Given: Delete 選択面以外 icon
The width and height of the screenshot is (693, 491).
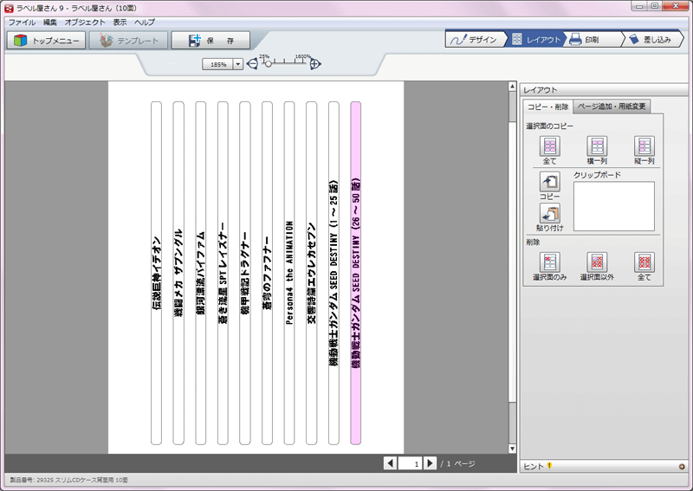Looking at the screenshot, I should [597, 262].
